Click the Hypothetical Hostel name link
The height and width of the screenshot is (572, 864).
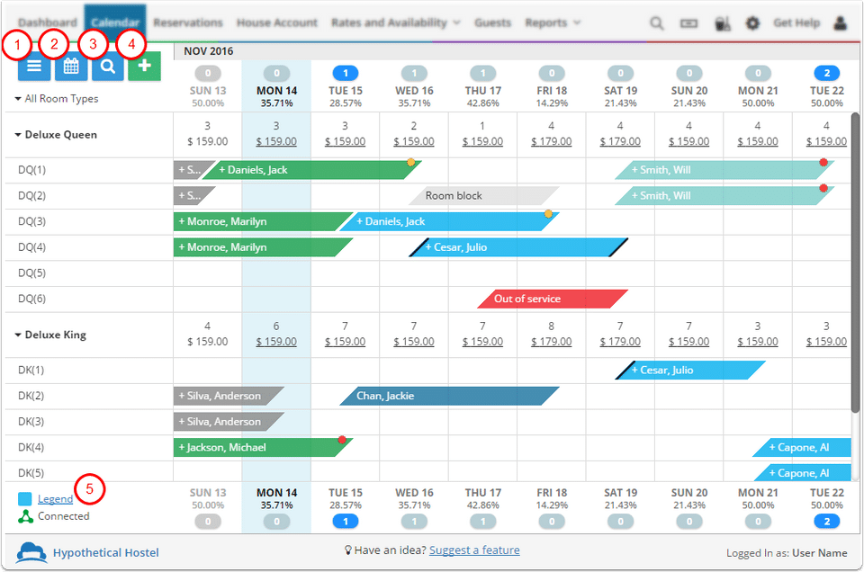[106, 553]
